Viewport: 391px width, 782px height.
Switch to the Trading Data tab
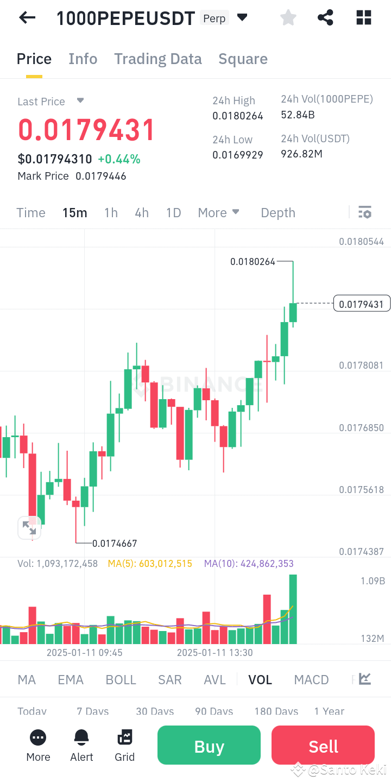[x=157, y=59]
